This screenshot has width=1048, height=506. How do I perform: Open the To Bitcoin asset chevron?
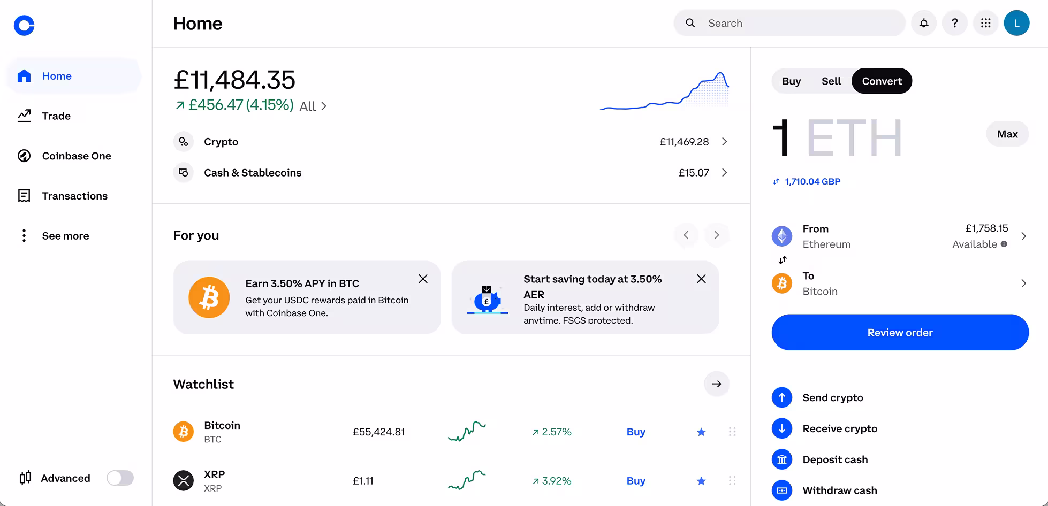[1023, 283]
